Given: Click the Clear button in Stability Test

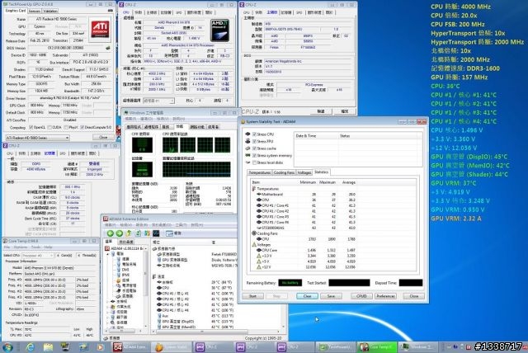Looking at the screenshot, I should pyautogui.click(x=307, y=296).
